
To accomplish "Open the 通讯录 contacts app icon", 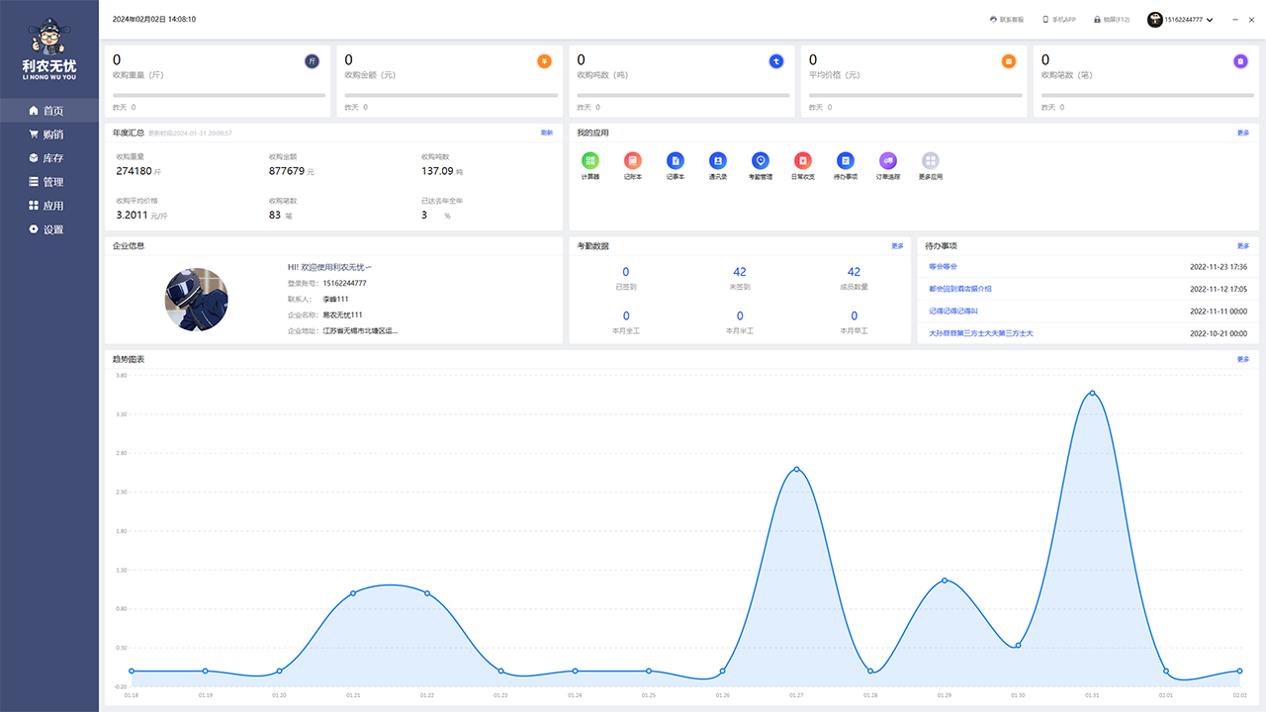I will tap(718, 160).
